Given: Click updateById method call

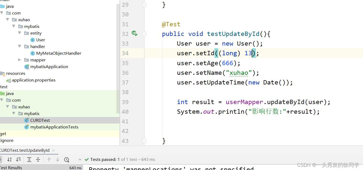Looking at the screenshot, I should tap(286, 102).
